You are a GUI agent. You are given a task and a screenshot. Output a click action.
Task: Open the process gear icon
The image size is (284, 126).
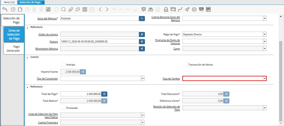[x=194, y=9]
